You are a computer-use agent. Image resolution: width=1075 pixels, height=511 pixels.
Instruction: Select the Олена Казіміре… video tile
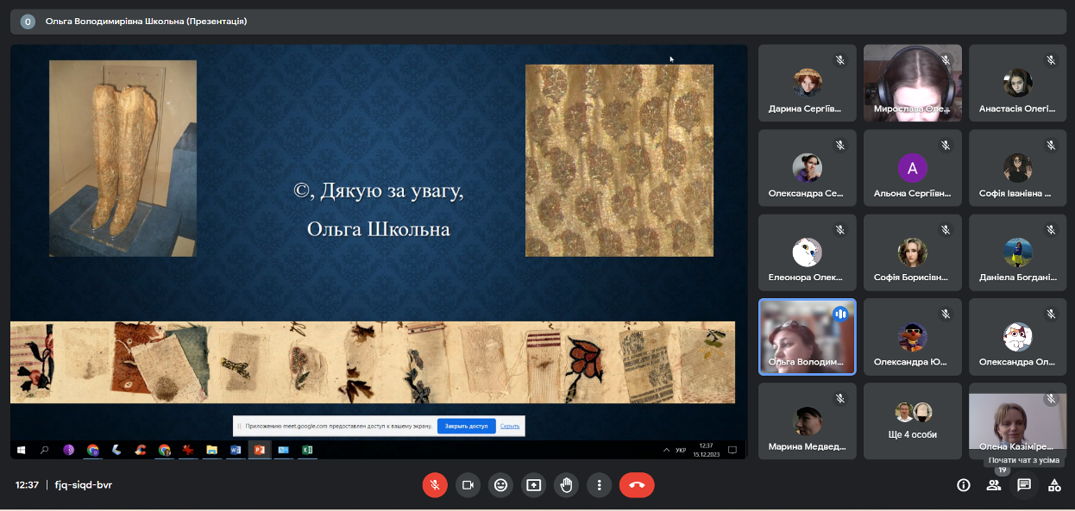coord(1017,421)
